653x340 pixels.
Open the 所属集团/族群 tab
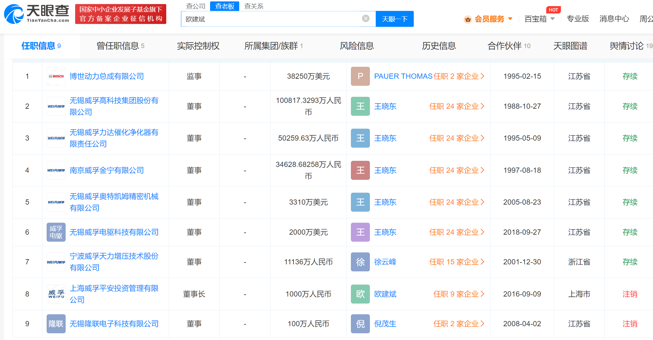(x=273, y=46)
